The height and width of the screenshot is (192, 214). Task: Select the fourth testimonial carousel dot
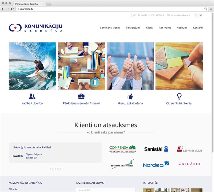58,169
